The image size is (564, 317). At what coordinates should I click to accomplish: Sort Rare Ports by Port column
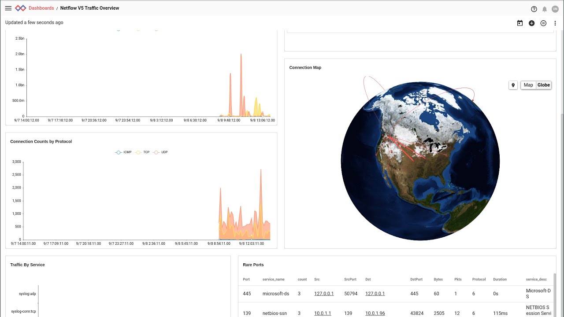pos(246,279)
